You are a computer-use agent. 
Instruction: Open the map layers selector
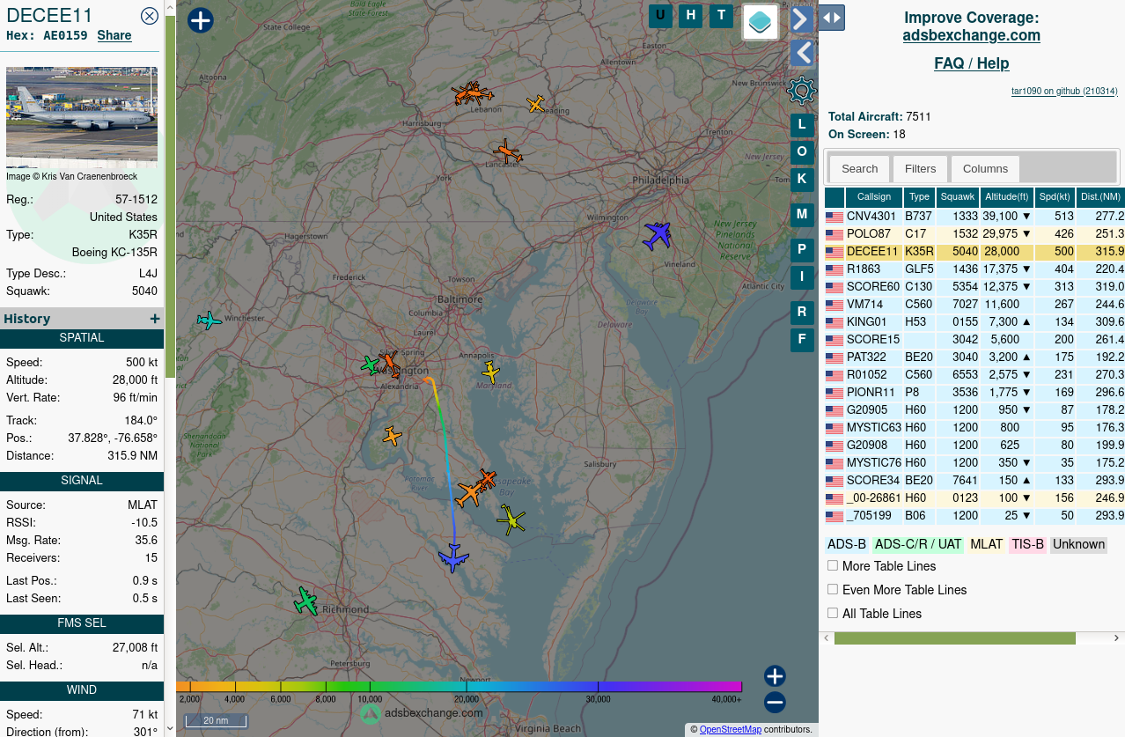tap(761, 22)
